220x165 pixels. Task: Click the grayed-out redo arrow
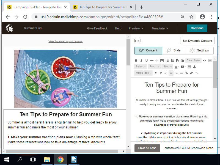[x=197, y=73]
